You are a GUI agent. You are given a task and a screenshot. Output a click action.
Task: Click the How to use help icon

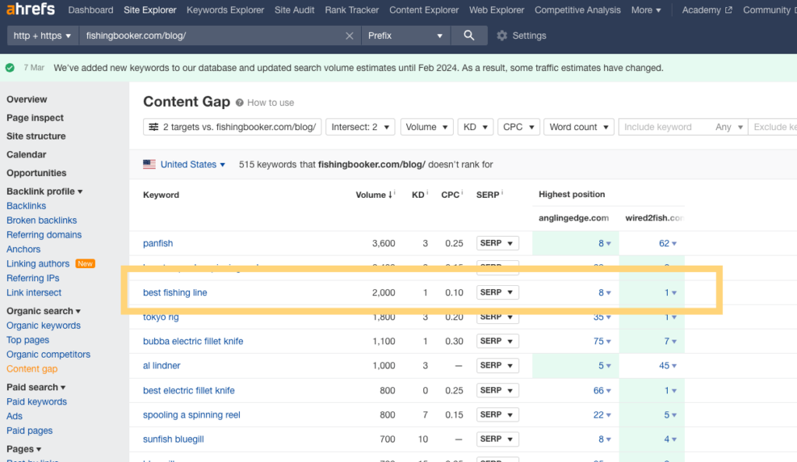pyautogui.click(x=240, y=103)
